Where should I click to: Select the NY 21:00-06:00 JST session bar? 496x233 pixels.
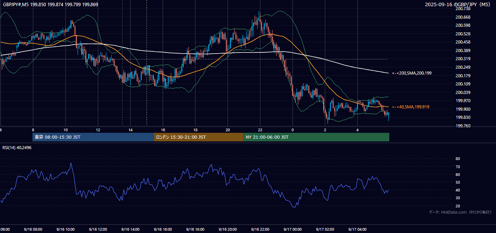316,137
